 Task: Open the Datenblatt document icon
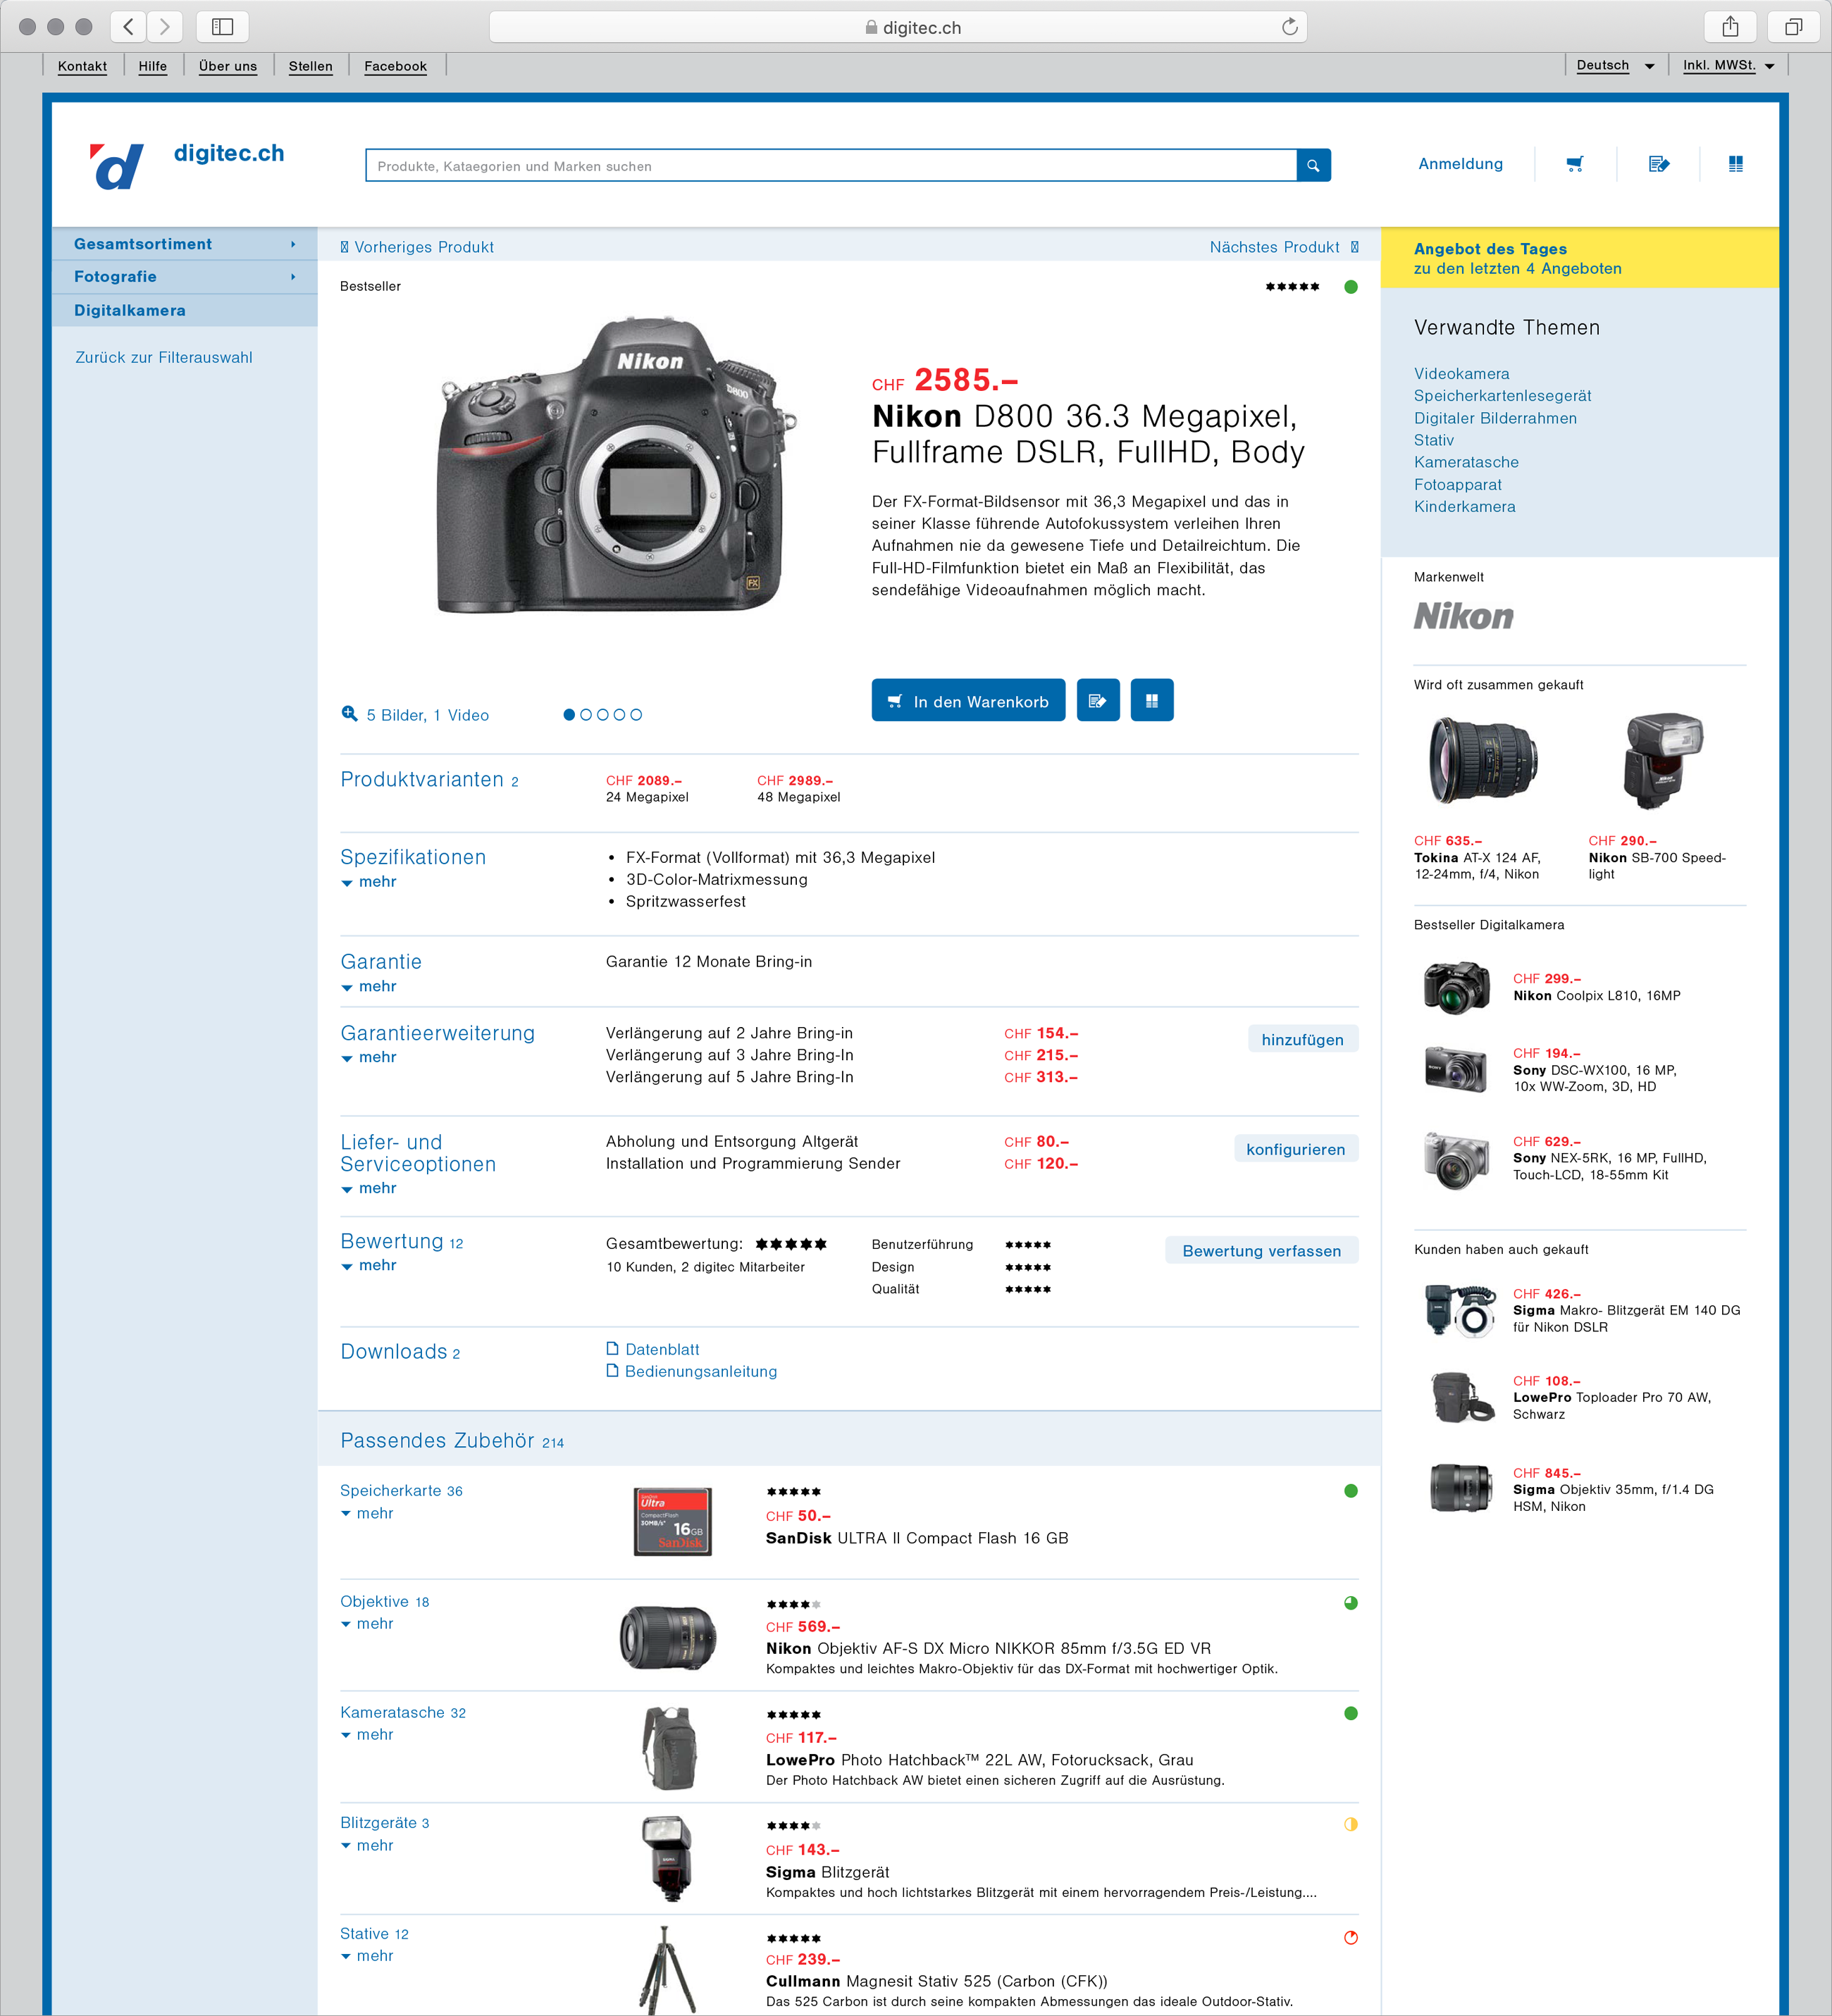pos(612,1349)
